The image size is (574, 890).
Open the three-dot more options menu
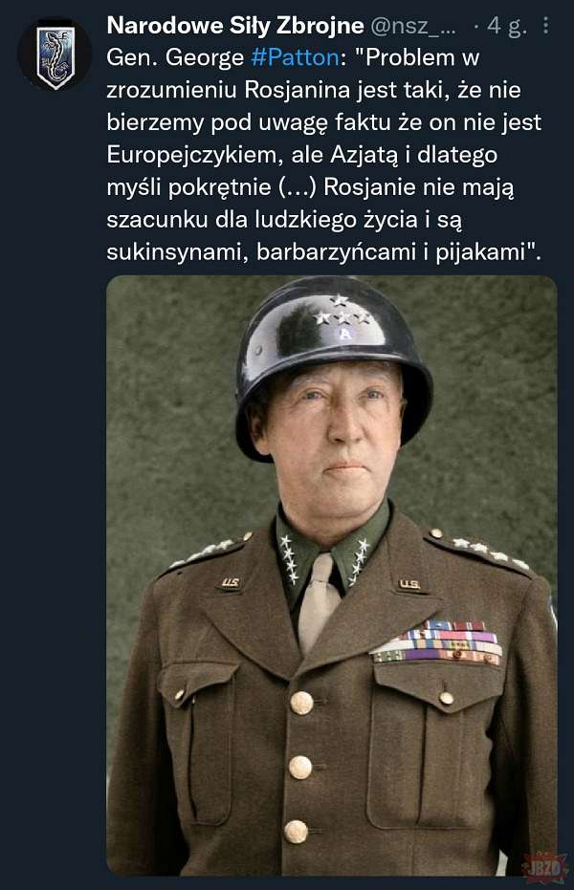pos(545,26)
